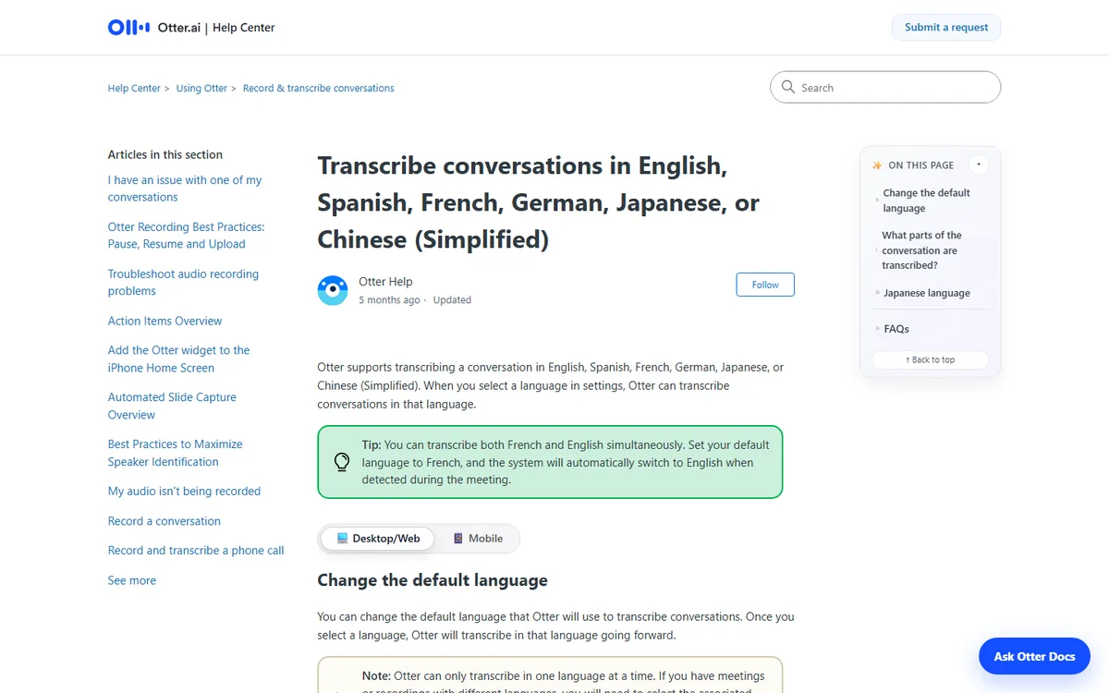Click the Otter Help avatar icon
Screen dimensions: 1109x693
click(333, 290)
